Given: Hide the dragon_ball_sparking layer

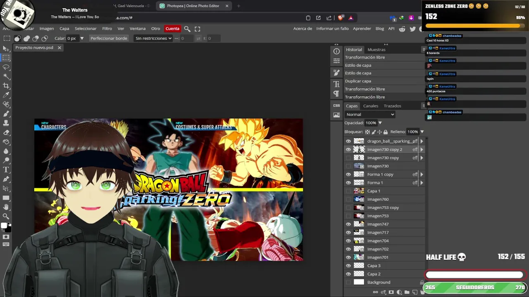Looking at the screenshot, I should (x=348, y=141).
